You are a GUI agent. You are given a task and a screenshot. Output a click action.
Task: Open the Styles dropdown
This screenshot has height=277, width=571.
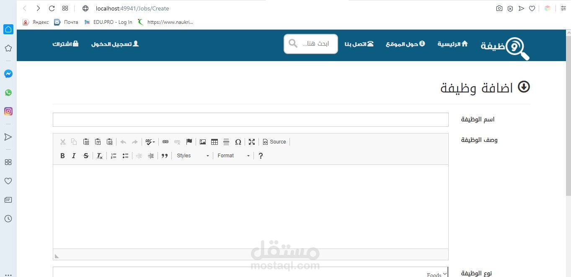tap(193, 156)
